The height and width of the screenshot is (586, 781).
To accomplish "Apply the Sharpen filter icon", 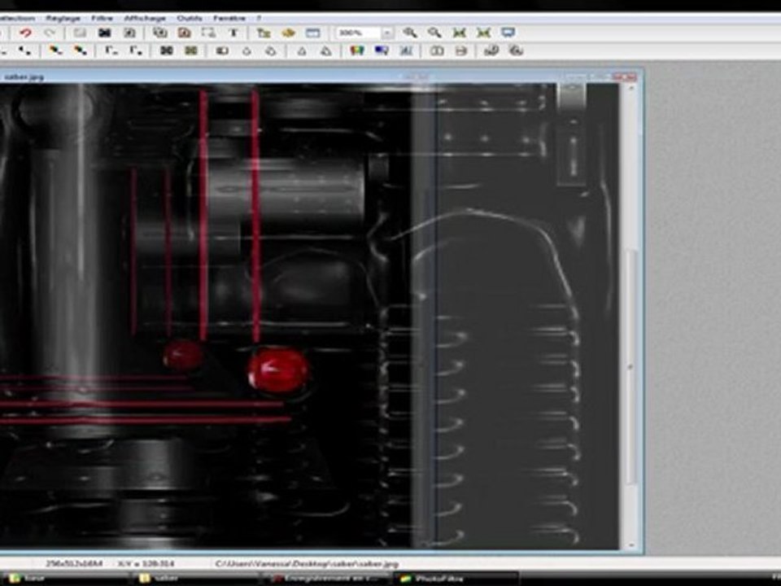I will (302, 50).
